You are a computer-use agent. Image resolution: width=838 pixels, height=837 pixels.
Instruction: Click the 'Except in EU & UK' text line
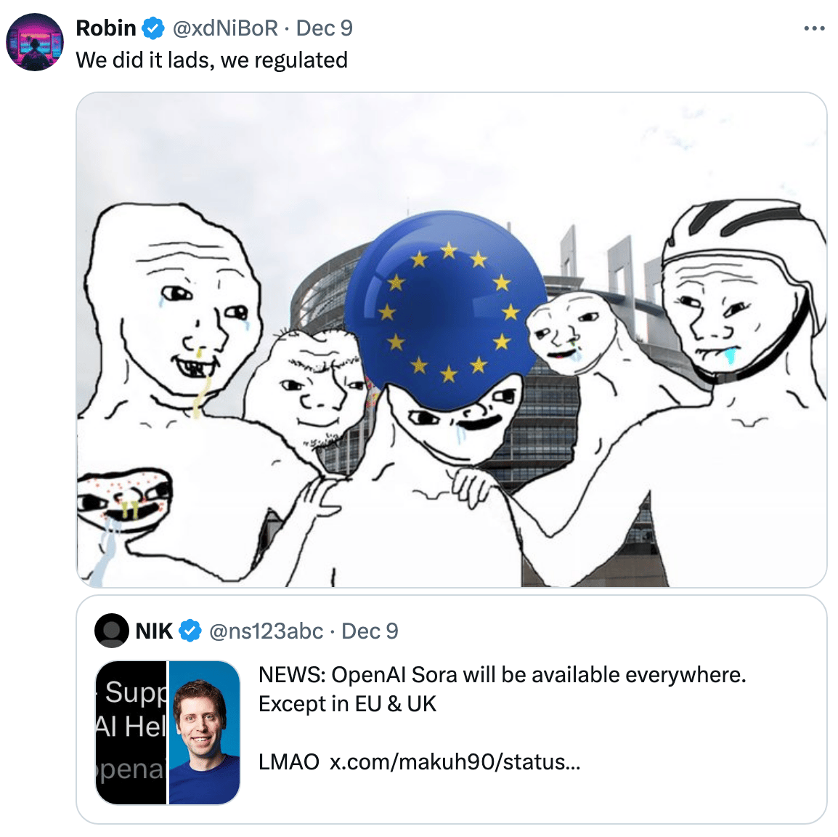(x=347, y=704)
